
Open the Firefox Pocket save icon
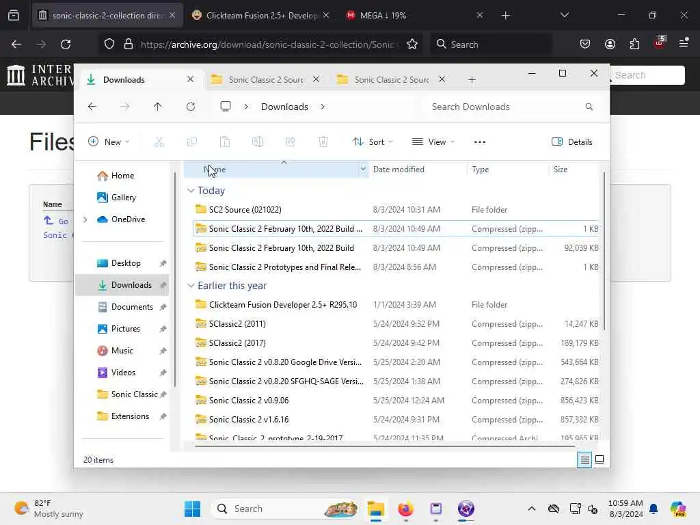click(x=585, y=44)
